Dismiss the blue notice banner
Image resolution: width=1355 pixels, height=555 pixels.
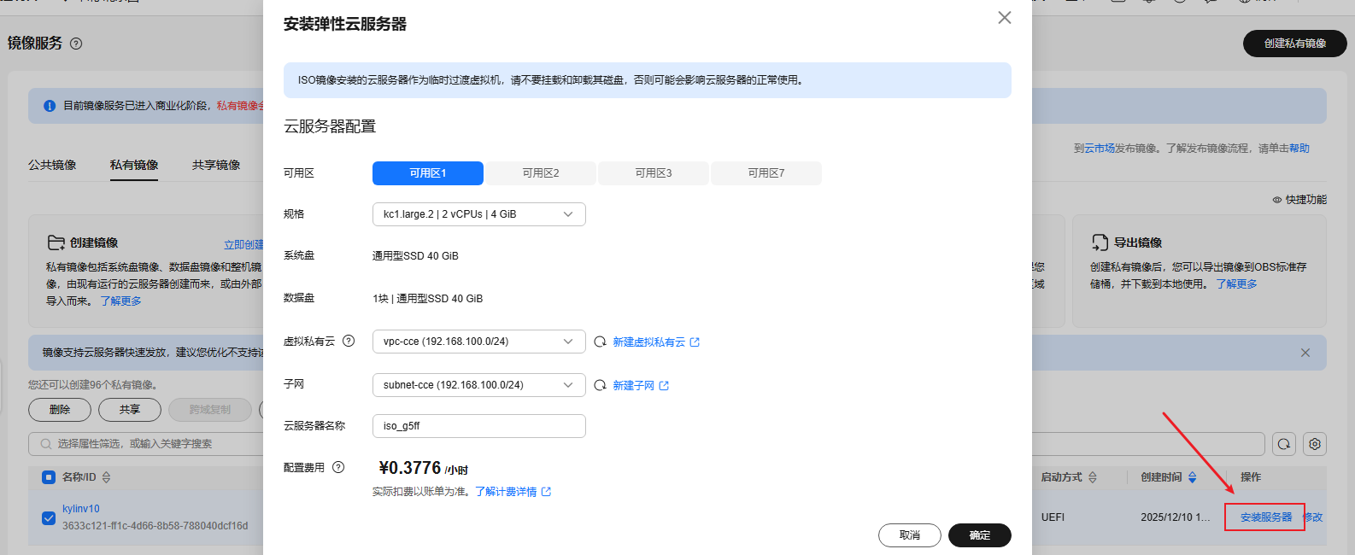(1305, 353)
